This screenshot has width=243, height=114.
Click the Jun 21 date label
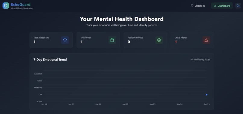pos(98,104)
